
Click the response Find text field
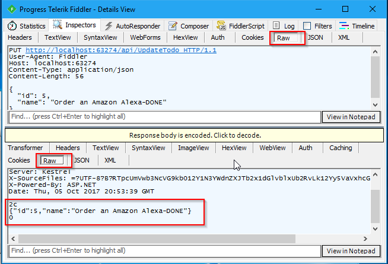[165, 251]
